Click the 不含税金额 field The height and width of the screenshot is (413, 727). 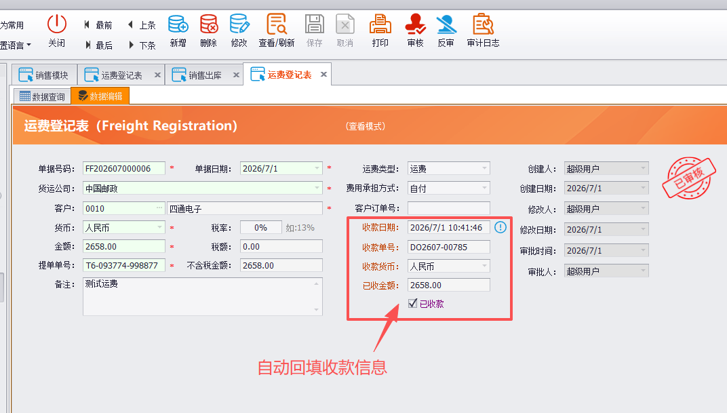[x=281, y=265]
